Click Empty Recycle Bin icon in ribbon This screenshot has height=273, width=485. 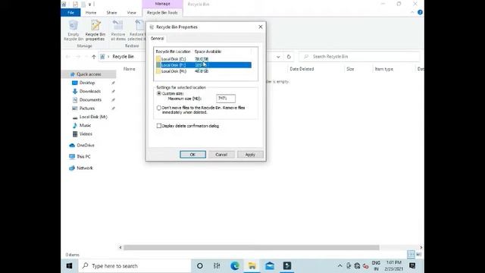coord(74,30)
